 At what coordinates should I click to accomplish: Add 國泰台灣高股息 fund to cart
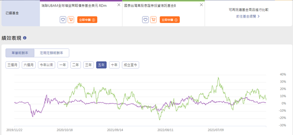[153, 19]
